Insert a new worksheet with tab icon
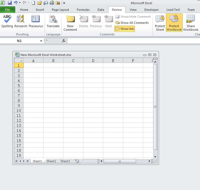 (x=77, y=161)
